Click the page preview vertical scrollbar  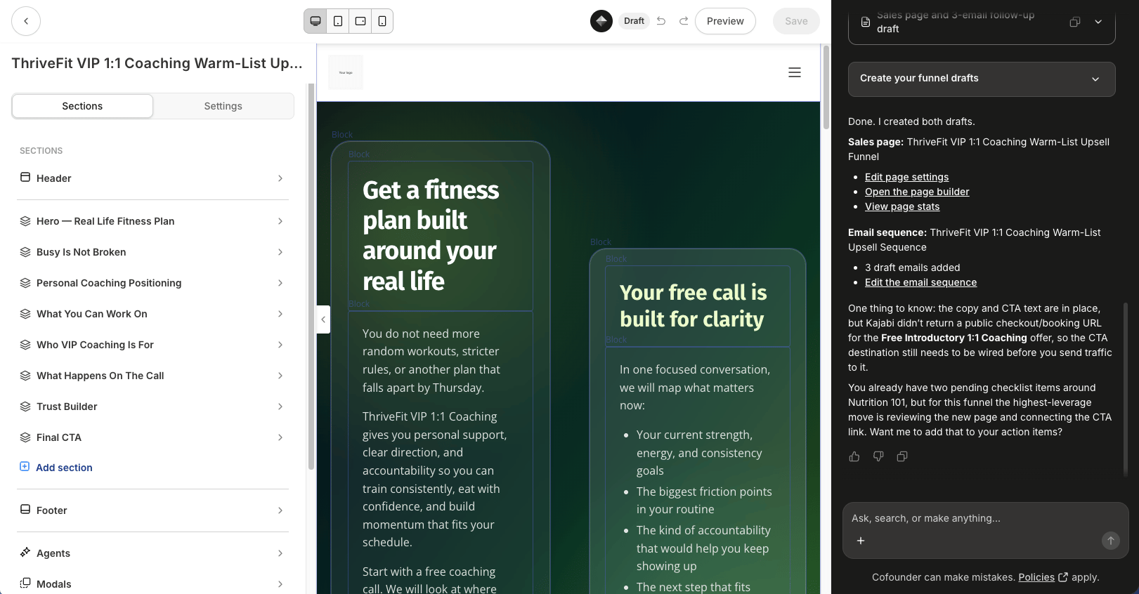click(x=826, y=87)
